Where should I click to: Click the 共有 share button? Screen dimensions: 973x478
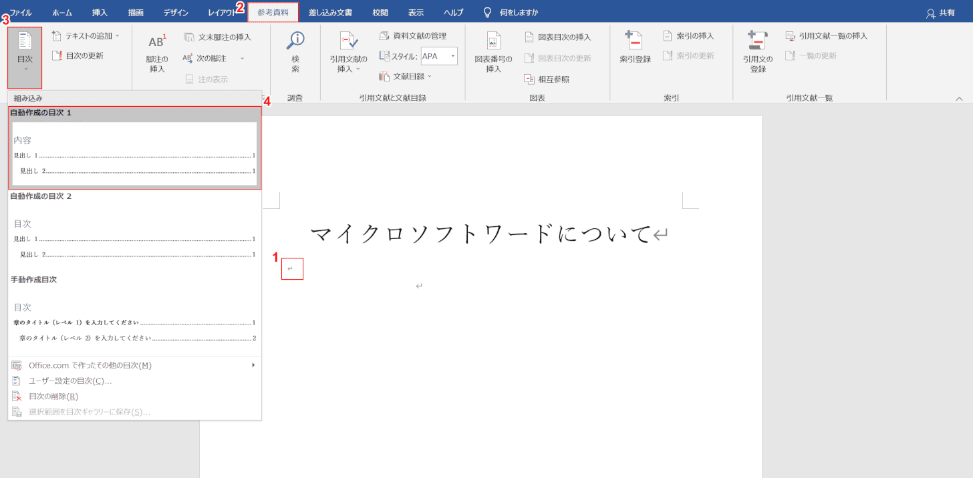point(940,13)
